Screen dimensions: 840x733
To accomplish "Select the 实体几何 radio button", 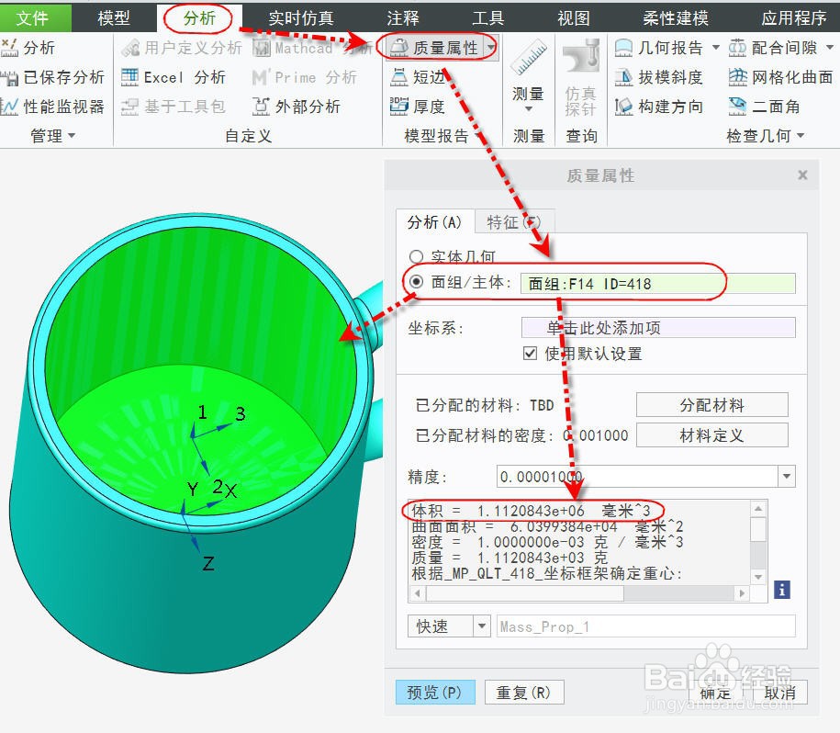I will coord(416,256).
